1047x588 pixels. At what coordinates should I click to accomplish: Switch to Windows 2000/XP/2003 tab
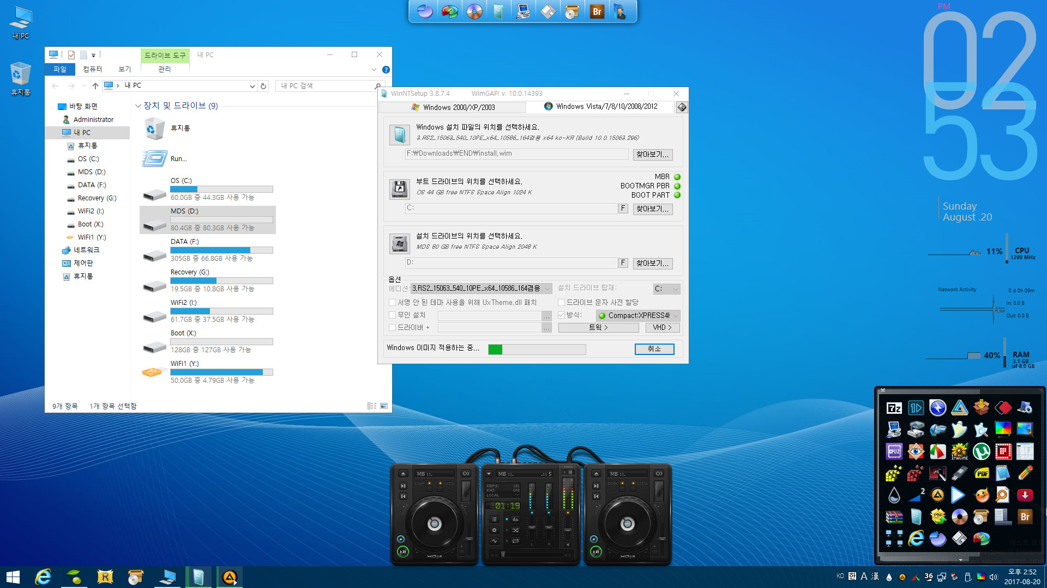tap(453, 107)
